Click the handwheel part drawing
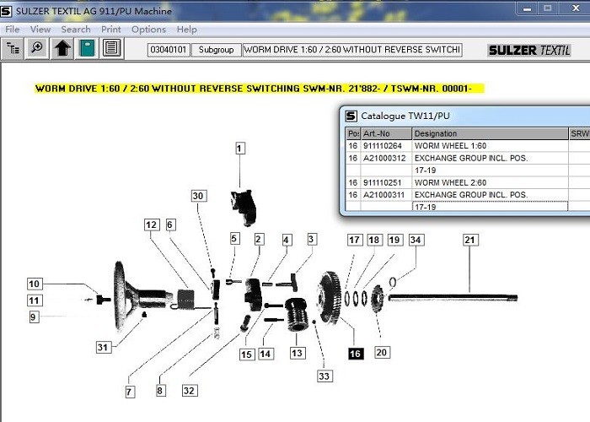The width and height of the screenshot is (590, 422). (x=143, y=296)
